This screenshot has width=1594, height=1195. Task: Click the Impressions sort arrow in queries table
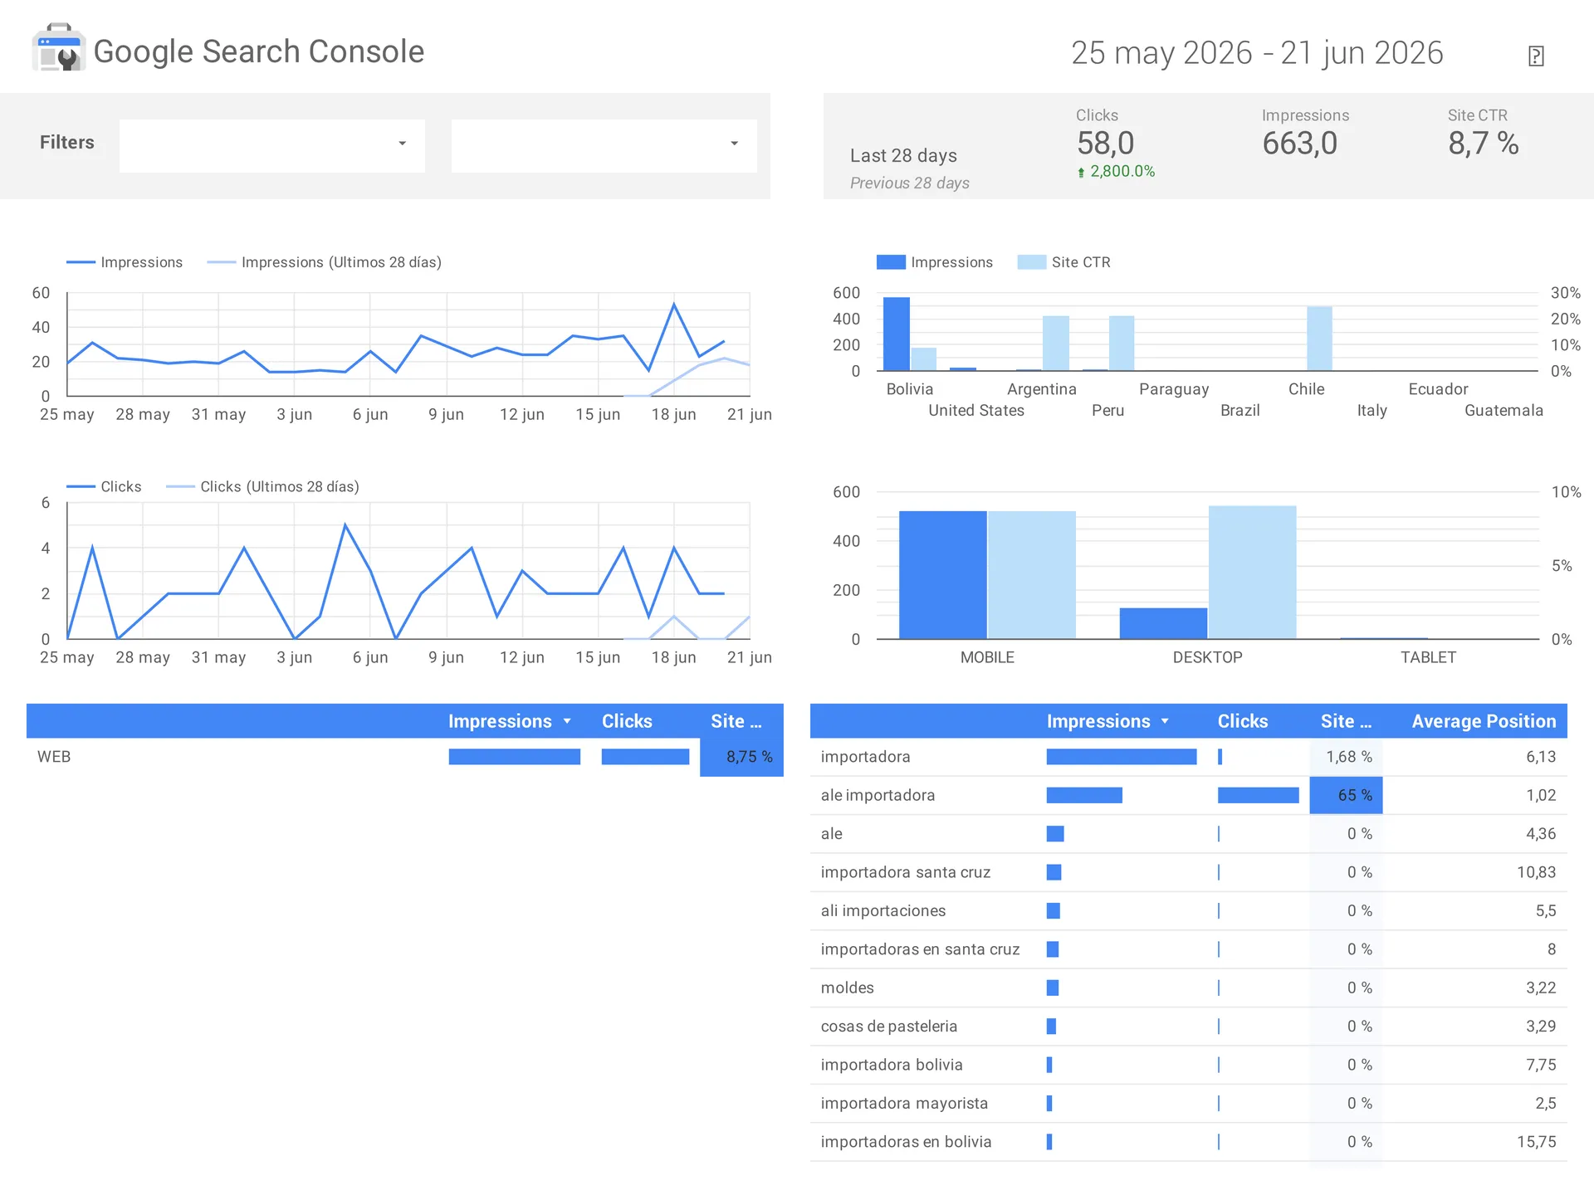tap(1165, 721)
